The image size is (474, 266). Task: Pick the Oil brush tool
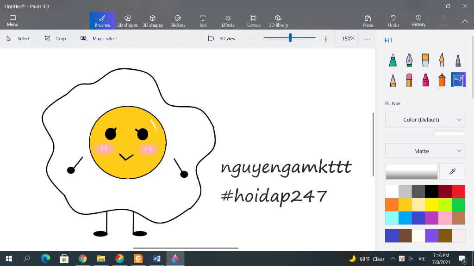click(x=425, y=60)
